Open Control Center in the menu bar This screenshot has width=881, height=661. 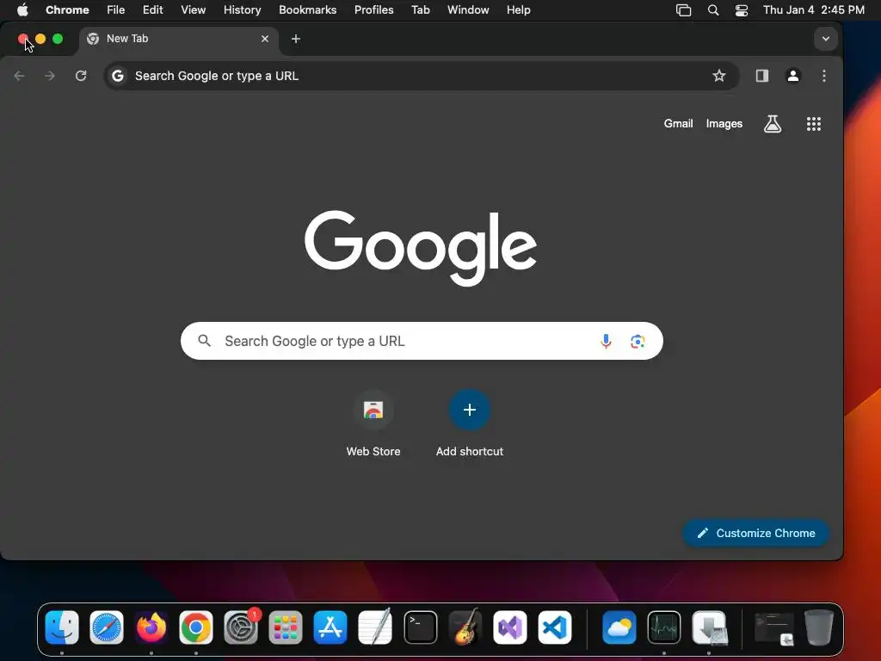pyautogui.click(x=742, y=10)
